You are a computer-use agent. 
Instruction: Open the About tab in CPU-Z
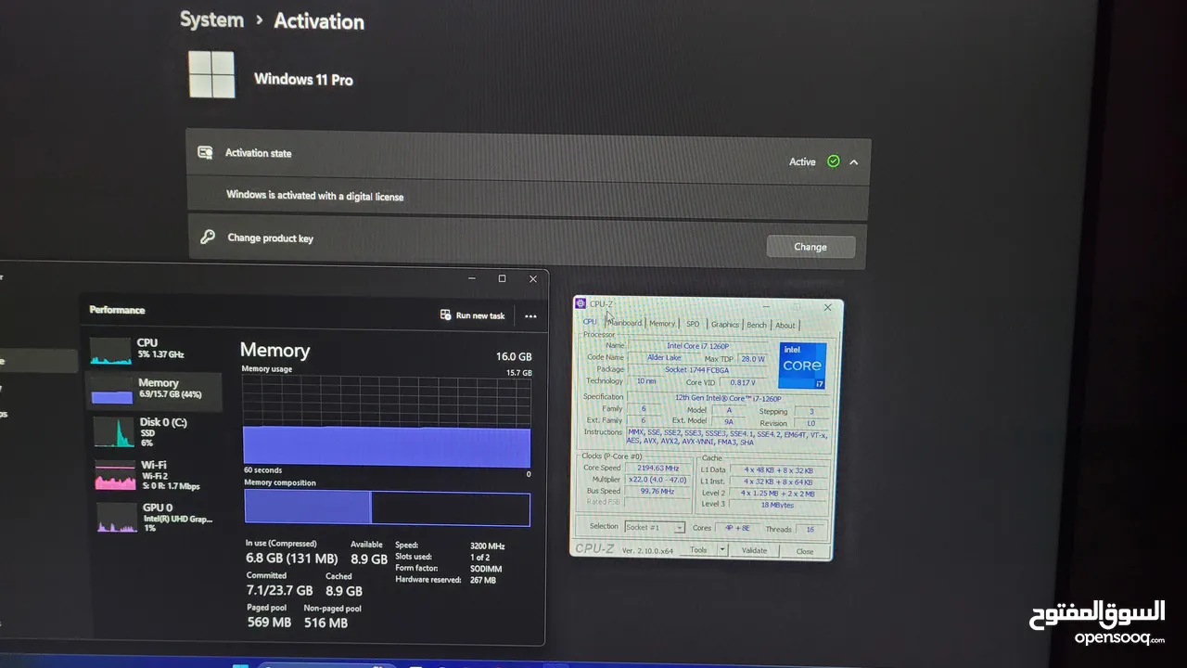pos(785,326)
